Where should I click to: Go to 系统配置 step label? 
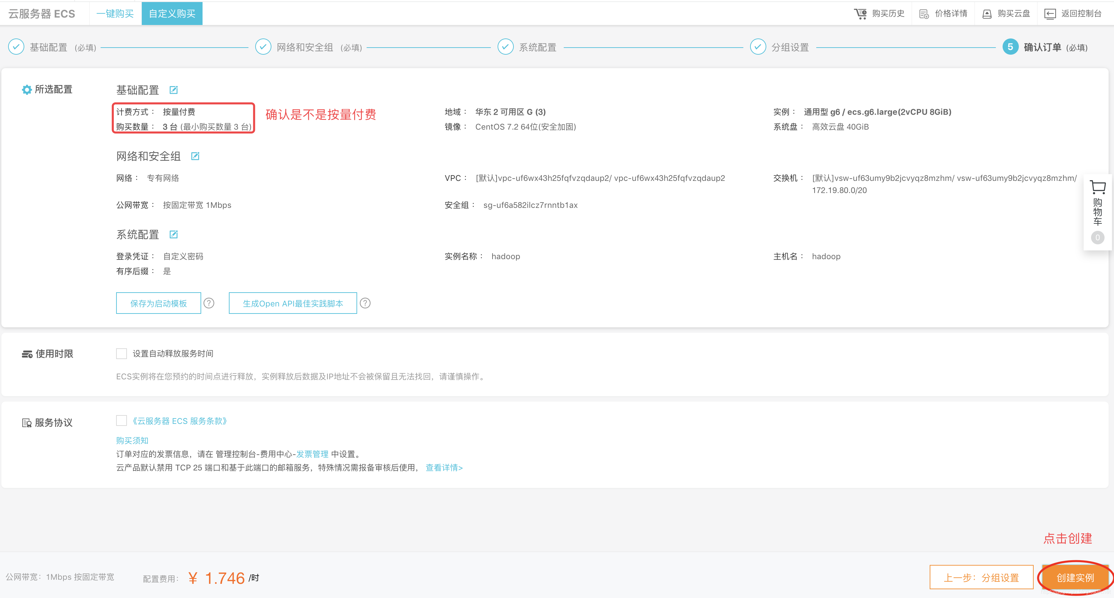[537, 47]
